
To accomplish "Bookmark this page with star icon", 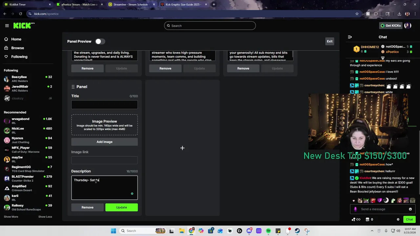I will point(357,14).
